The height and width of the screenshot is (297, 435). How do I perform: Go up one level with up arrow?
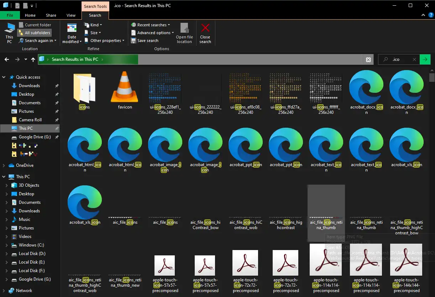33,59
